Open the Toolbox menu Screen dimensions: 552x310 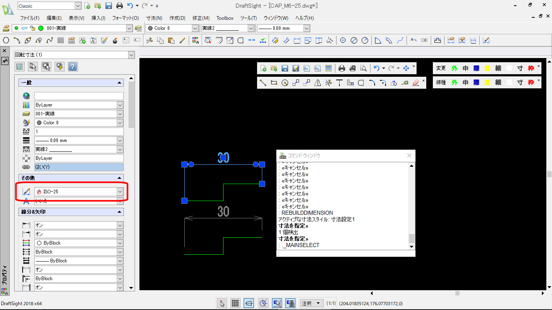225,18
